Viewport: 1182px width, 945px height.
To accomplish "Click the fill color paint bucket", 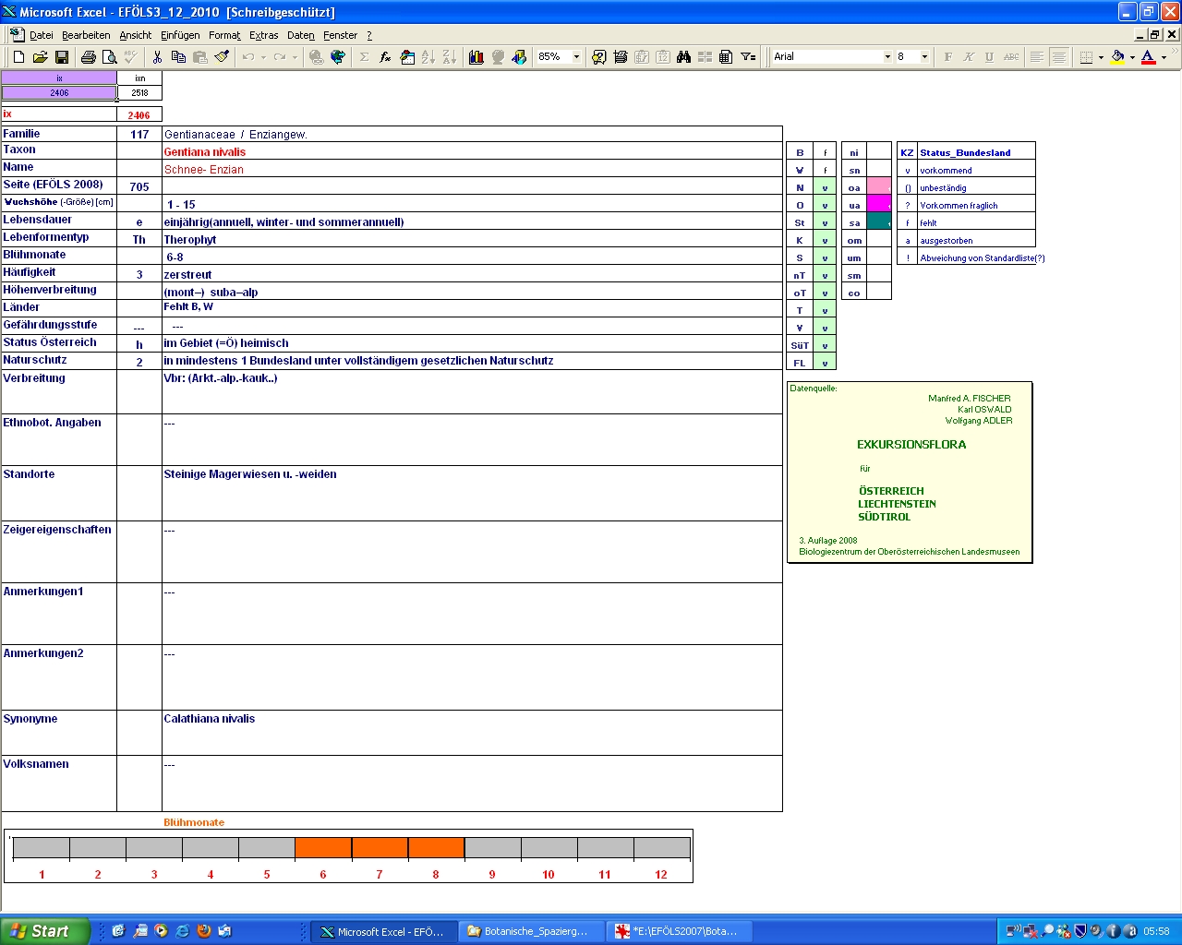I will click(1117, 57).
